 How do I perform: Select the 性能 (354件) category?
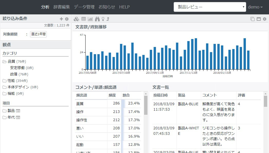[17, 81]
